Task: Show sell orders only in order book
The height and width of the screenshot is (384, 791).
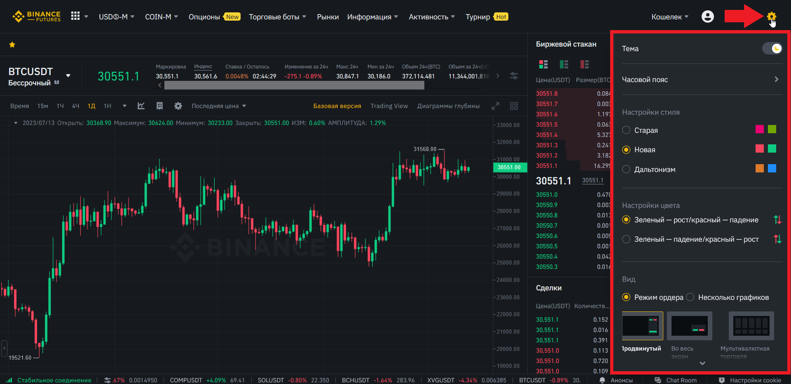Action: click(585, 64)
